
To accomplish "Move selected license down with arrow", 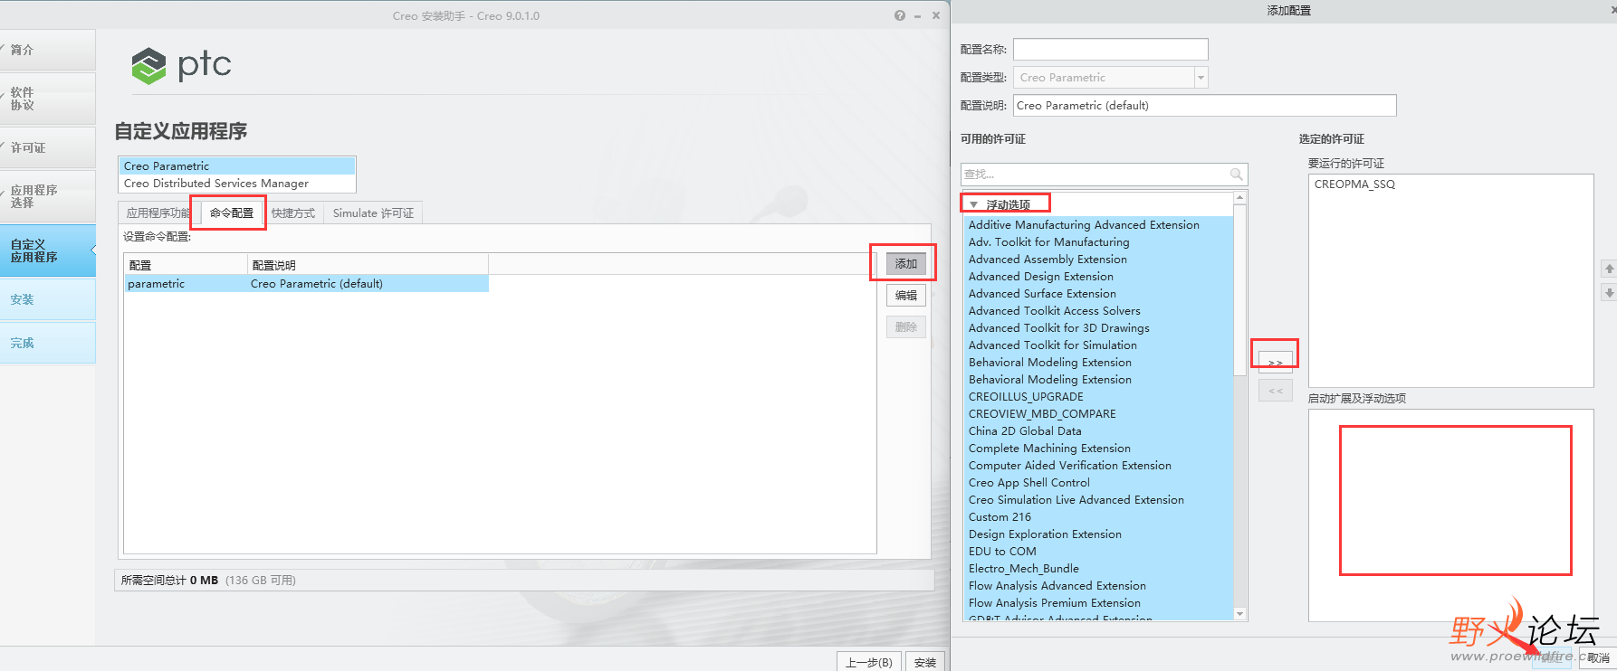I will (x=1609, y=293).
